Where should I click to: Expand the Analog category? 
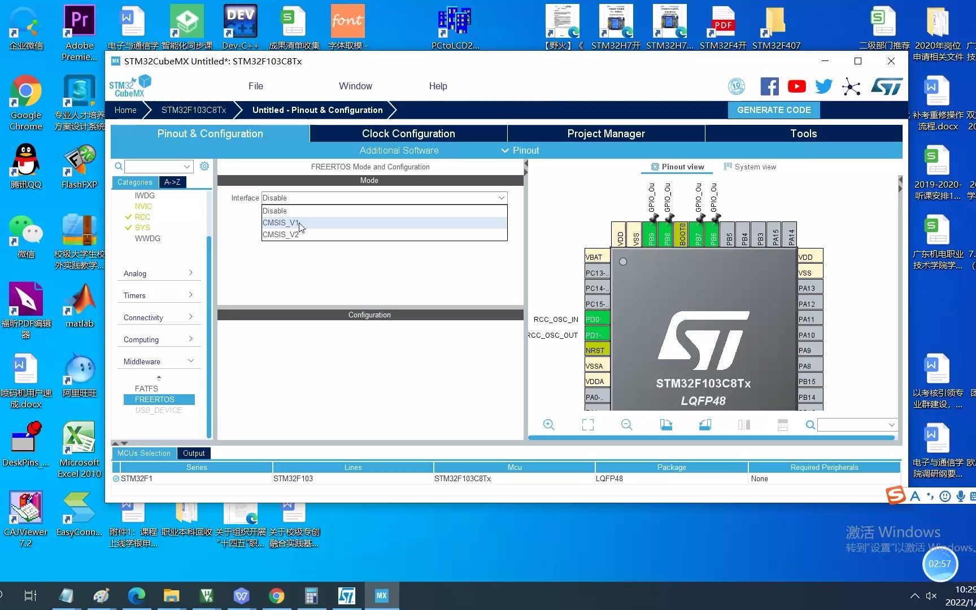pos(159,273)
